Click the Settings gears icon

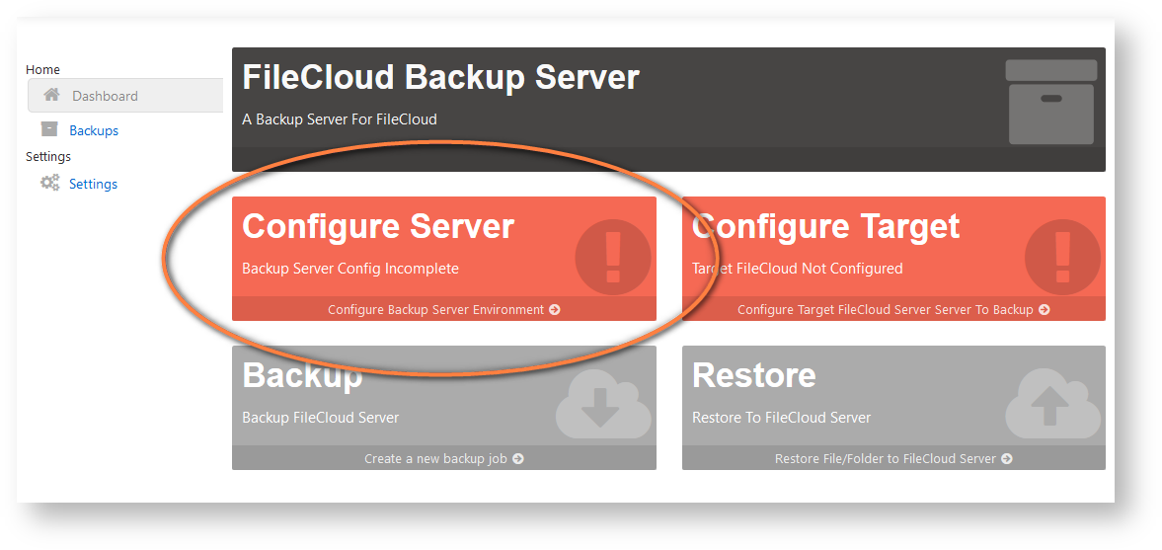(x=49, y=183)
